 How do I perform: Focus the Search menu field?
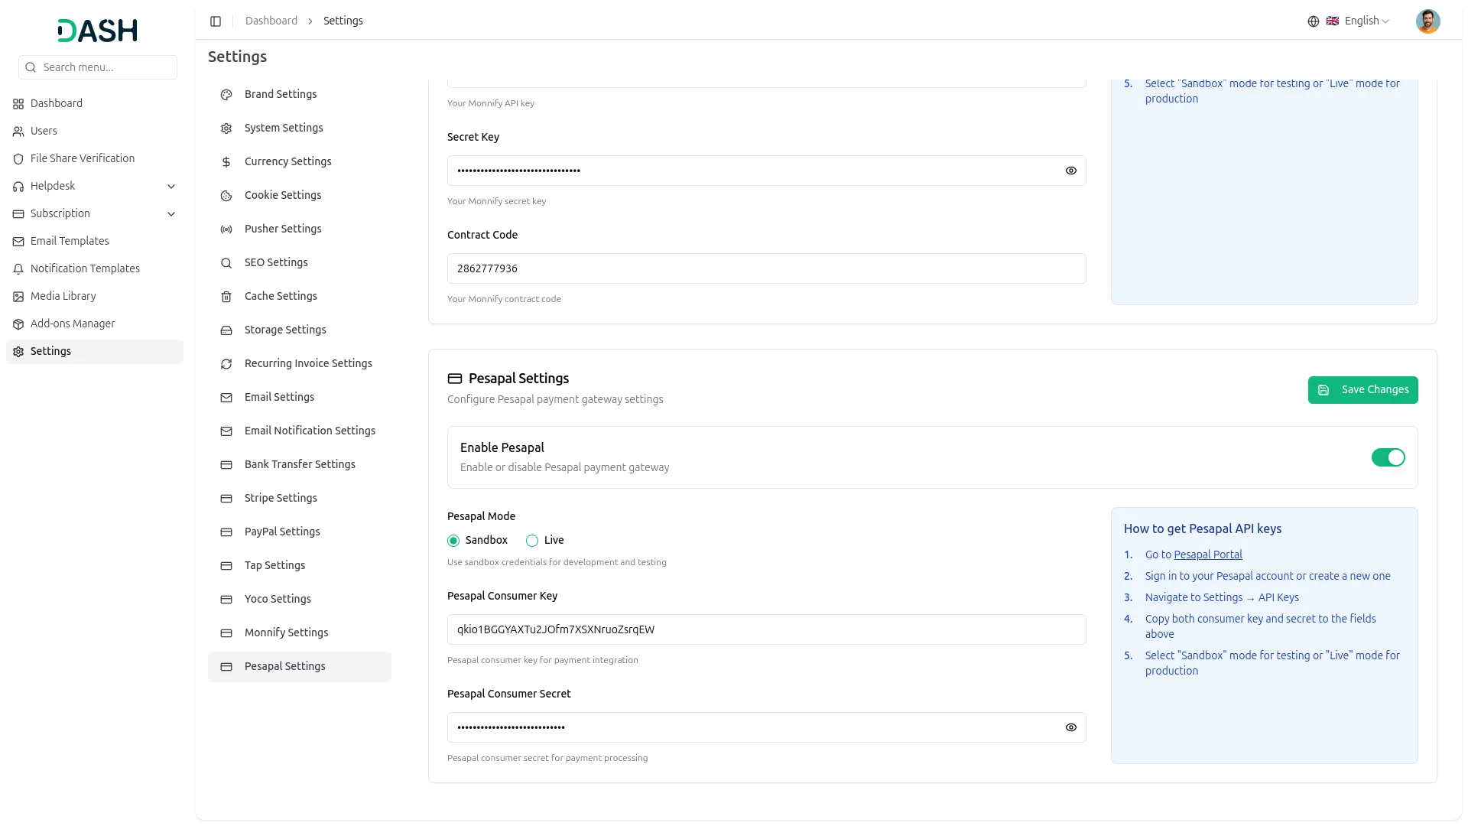(98, 67)
